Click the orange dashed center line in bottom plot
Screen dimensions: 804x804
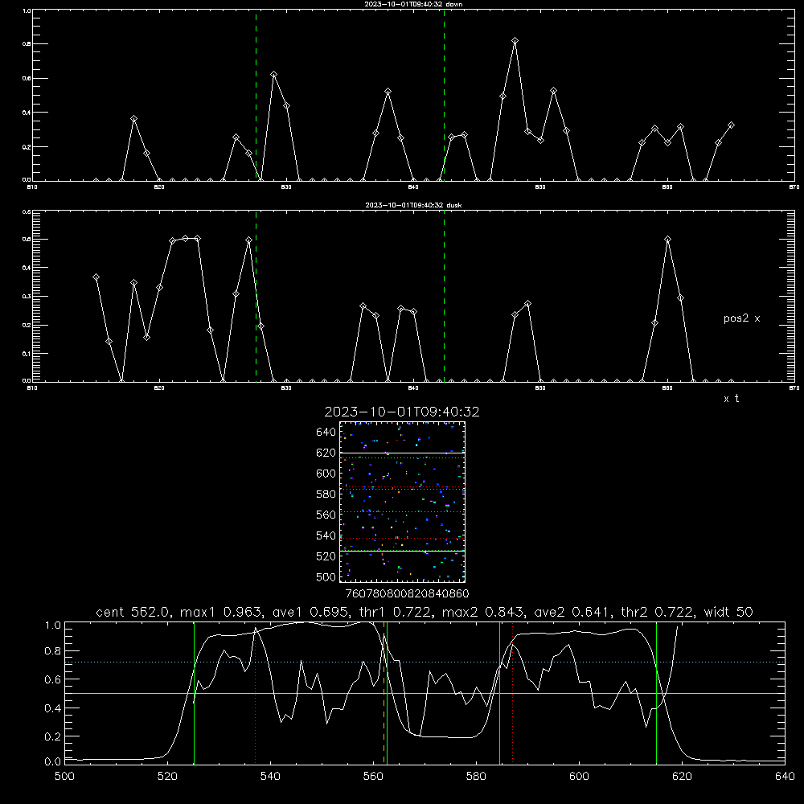click(x=384, y=693)
